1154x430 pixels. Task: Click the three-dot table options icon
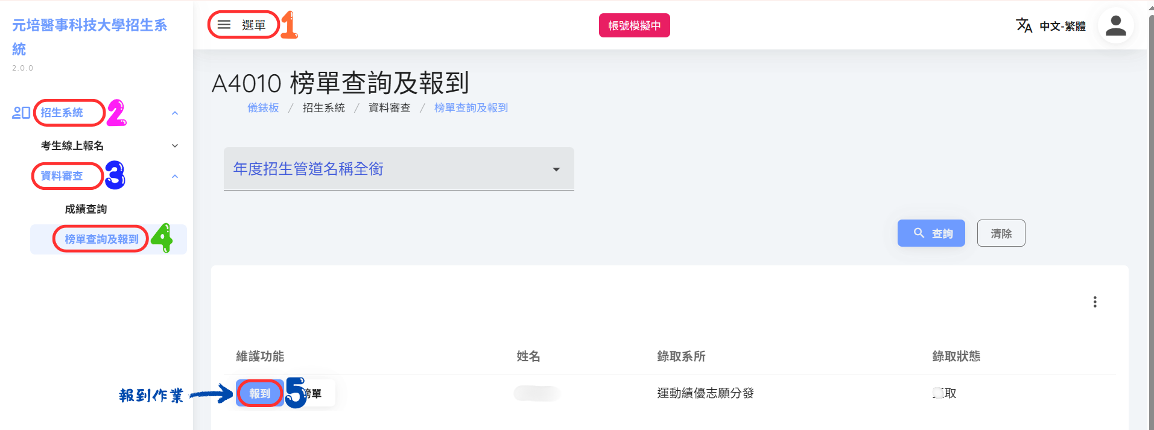click(x=1094, y=302)
